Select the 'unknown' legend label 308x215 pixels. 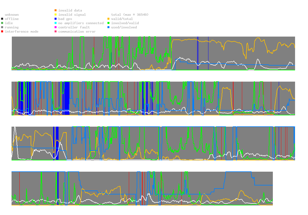[12, 15]
